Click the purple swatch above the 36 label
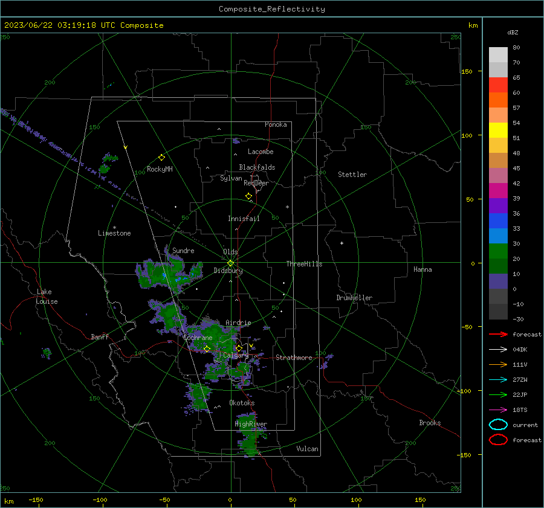This screenshot has height=508, width=544. [498, 205]
